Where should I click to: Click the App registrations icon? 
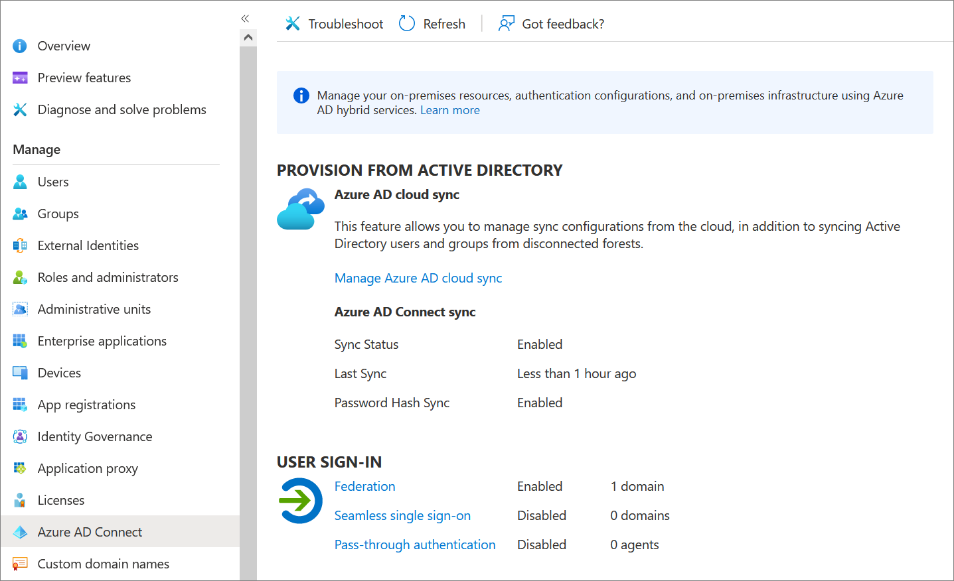click(20, 404)
